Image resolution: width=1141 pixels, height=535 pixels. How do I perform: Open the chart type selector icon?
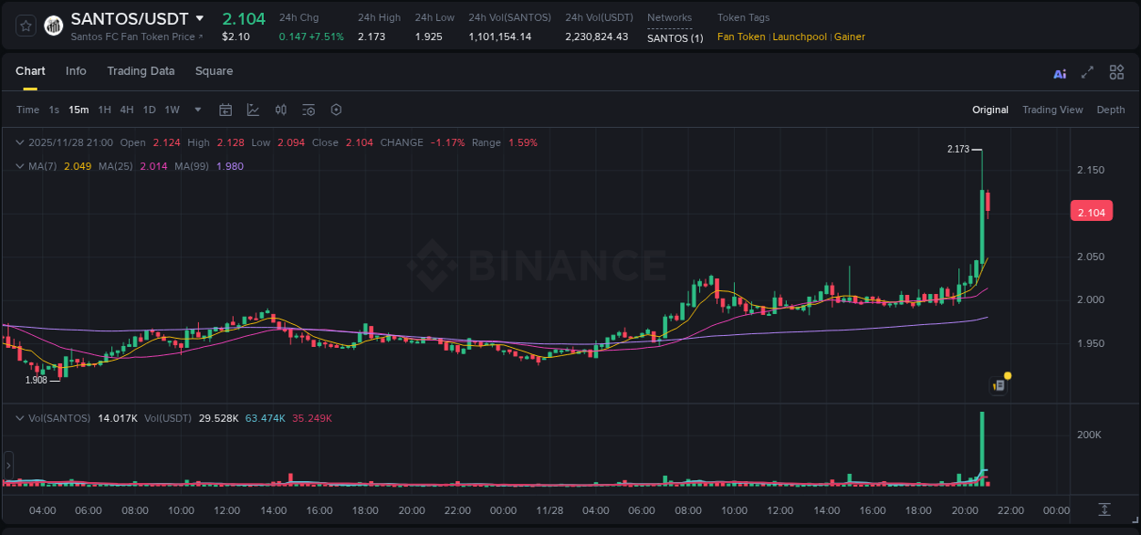point(253,110)
